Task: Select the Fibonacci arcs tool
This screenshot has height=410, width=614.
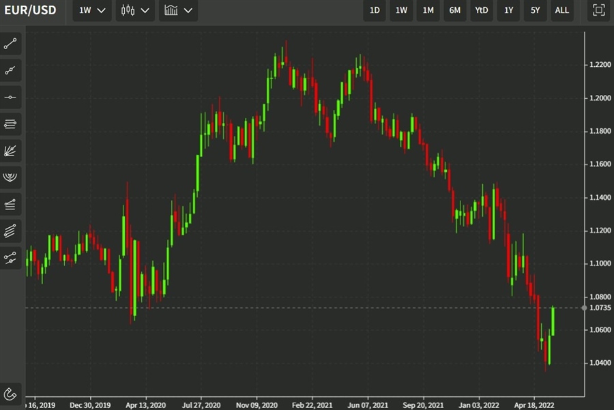Action: (x=10, y=177)
